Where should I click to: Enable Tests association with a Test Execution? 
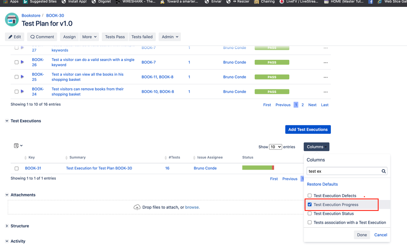click(x=310, y=222)
